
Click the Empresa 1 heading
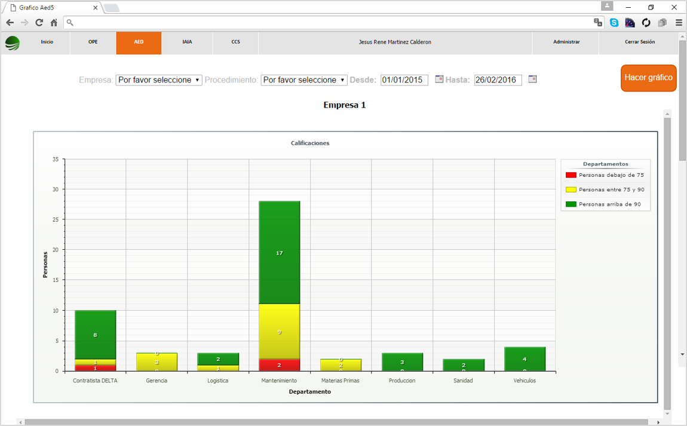[x=344, y=105]
